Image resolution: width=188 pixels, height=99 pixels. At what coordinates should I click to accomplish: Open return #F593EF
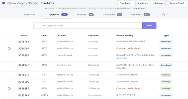pos(24,88)
